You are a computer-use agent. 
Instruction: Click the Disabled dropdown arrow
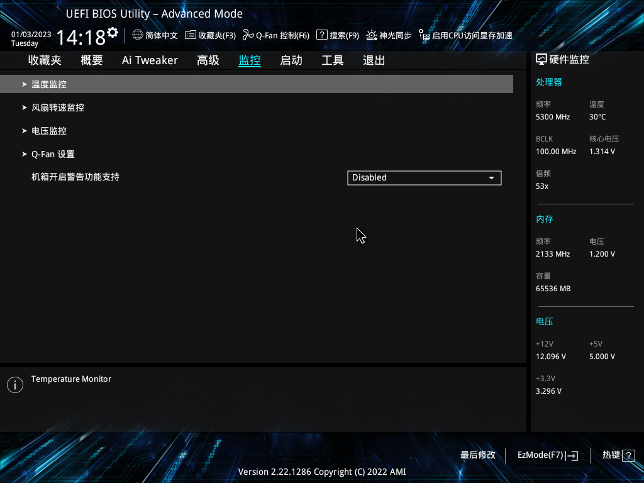[491, 178]
